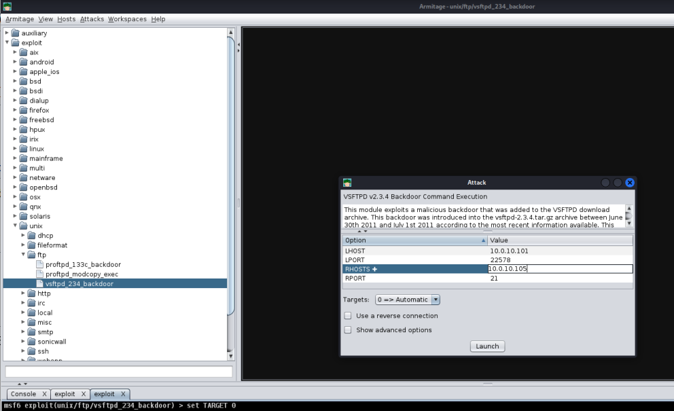
Task: Click the linux folder icon
Action: [x=23, y=149]
